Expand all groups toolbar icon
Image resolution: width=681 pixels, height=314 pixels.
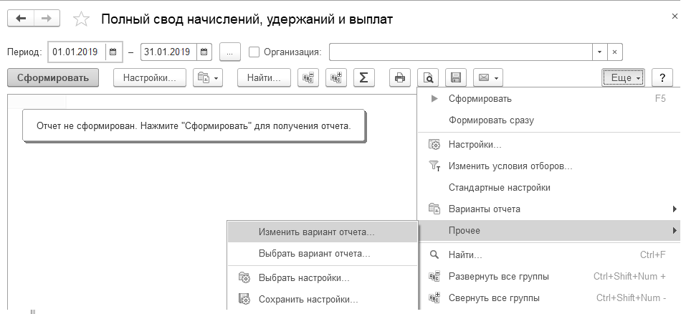click(308, 77)
